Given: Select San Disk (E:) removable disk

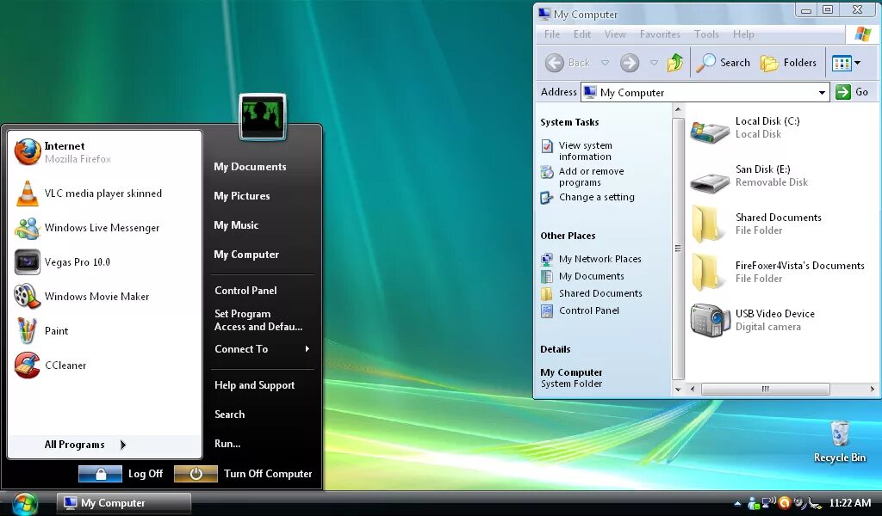Looking at the screenshot, I should (x=710, y=181).
